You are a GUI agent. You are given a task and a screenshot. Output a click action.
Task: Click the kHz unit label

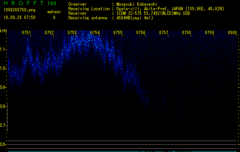[3, 30]
